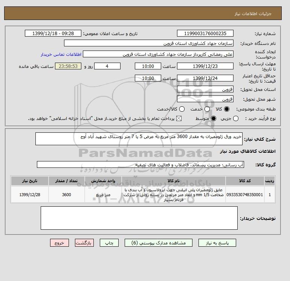Click the remaining days field showing 4

[107, 66]
